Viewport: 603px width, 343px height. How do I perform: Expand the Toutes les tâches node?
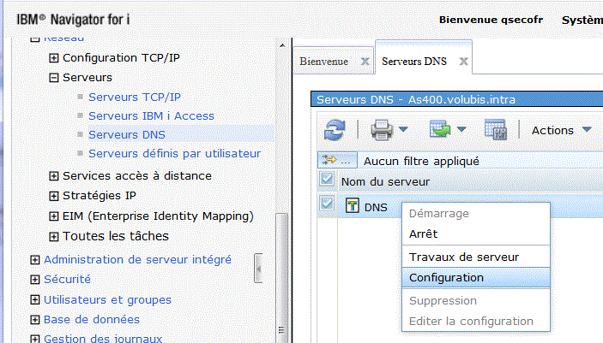(54, 237)
